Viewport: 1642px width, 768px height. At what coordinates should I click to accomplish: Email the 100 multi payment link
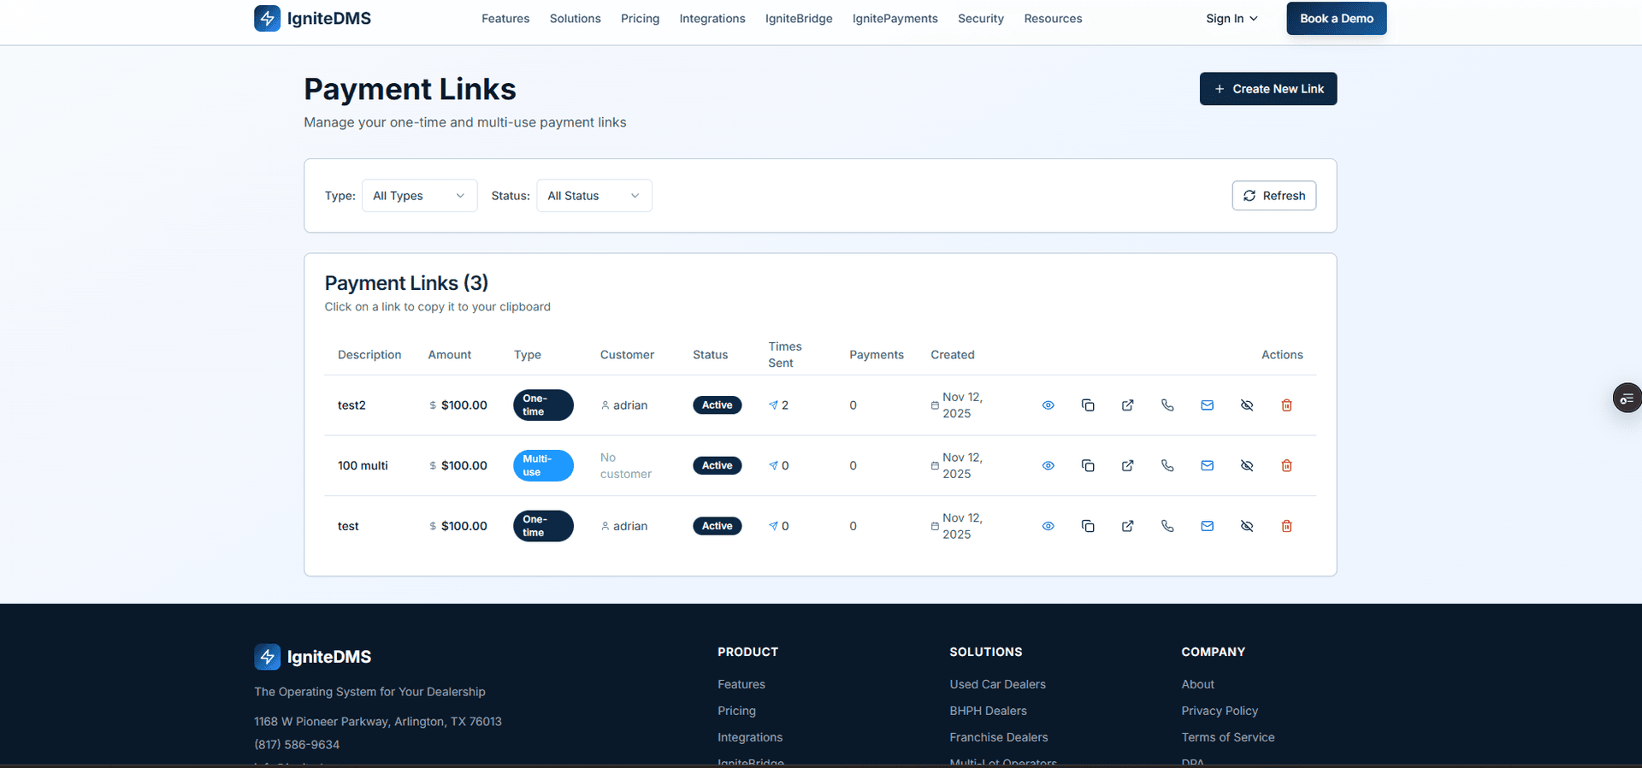click(x=1207, y=466)
